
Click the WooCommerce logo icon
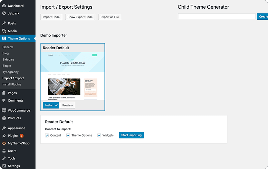click(4, 110)
